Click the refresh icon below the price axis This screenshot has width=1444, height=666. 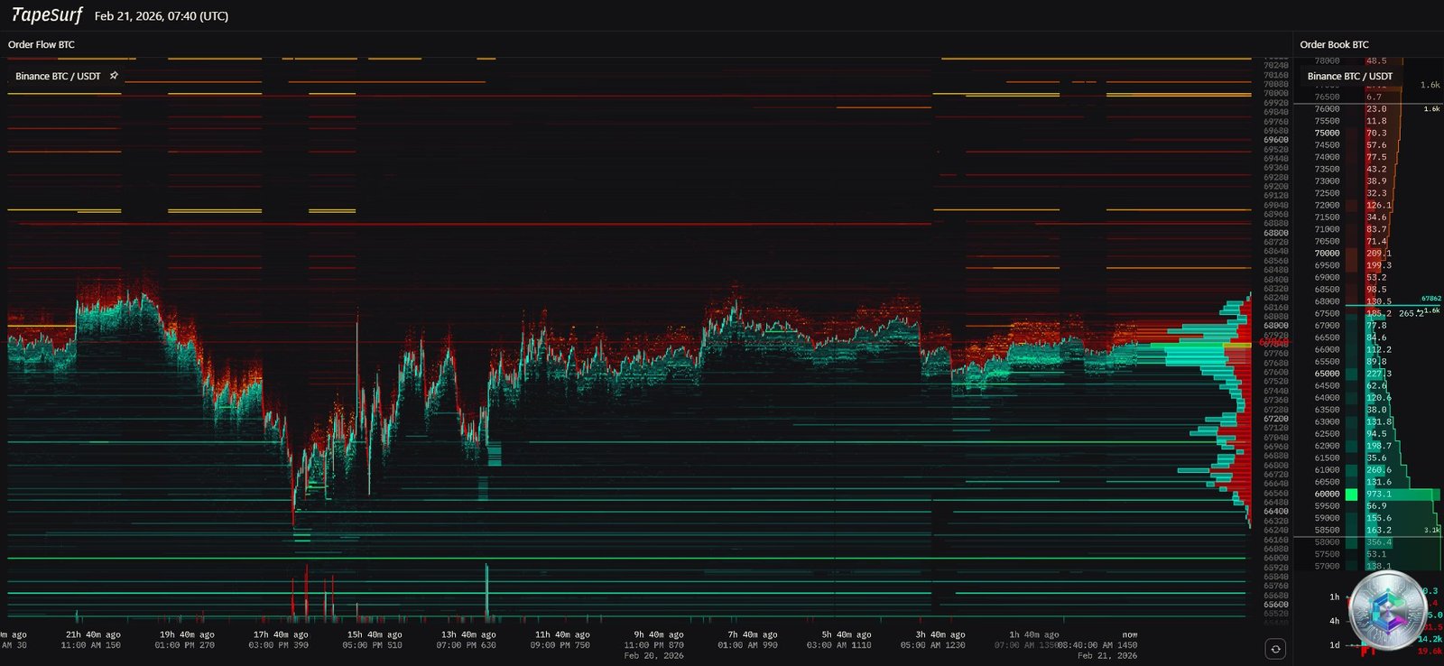click(1275, 648)
